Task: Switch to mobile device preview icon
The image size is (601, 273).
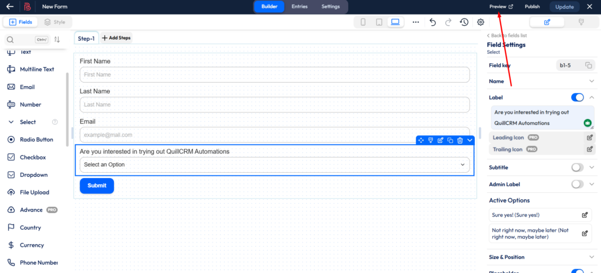Action: click(363, 22)
